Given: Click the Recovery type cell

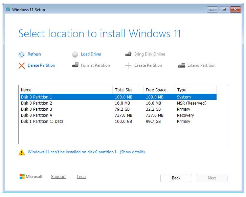Looking at the screenshot, I should point(185,115).
